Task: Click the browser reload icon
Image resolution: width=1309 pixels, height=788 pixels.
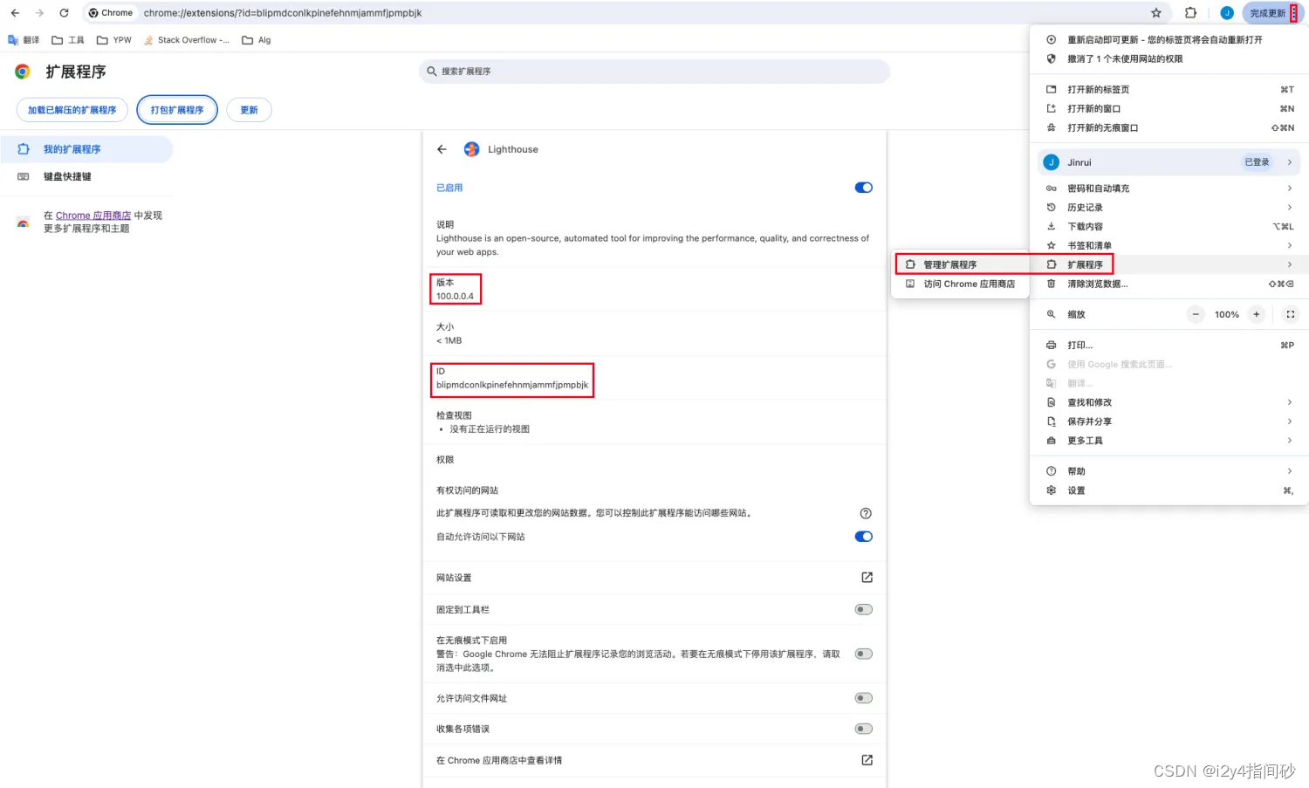Action: [64, 13]
